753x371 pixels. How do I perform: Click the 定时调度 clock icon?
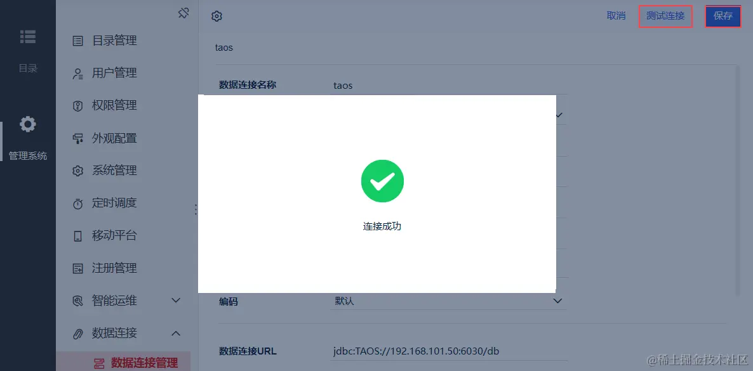pos(77,204)
